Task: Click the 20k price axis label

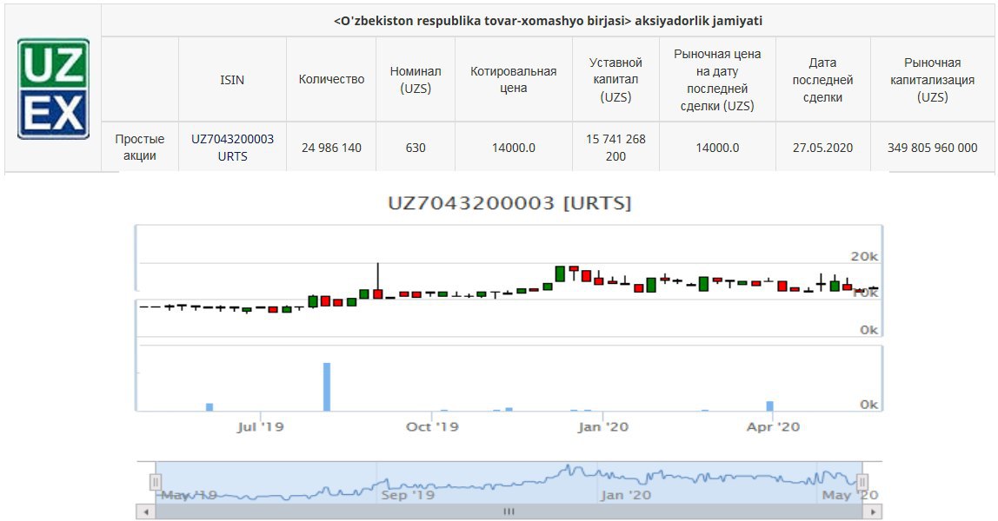Action: point(864,256)
